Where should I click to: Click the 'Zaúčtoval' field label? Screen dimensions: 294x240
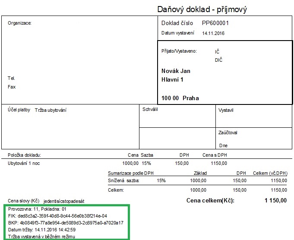pos(228,133)
